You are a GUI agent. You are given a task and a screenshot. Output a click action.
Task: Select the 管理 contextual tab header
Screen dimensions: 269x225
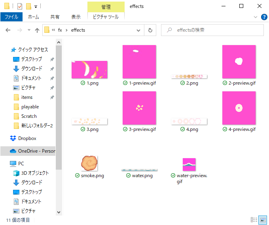106,7
